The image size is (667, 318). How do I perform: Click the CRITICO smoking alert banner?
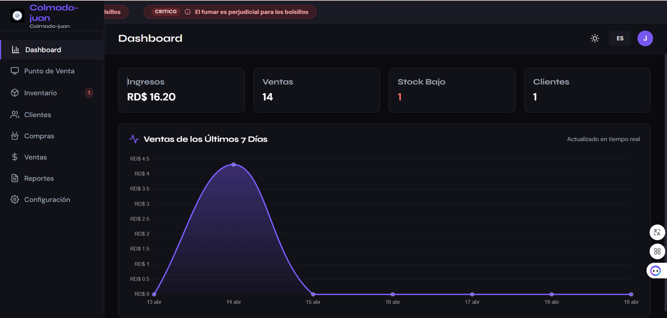click(x=229, y=11)
